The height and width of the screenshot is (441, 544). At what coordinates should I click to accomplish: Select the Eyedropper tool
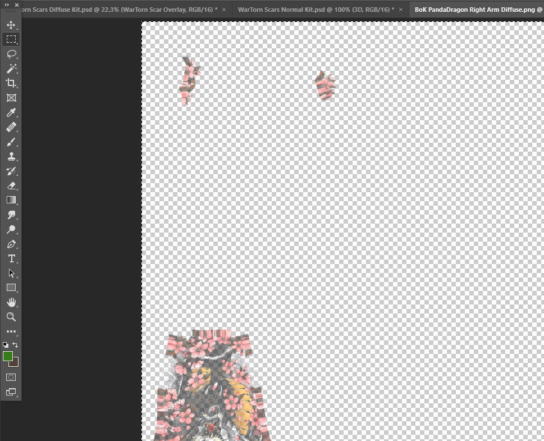(11, 112)
